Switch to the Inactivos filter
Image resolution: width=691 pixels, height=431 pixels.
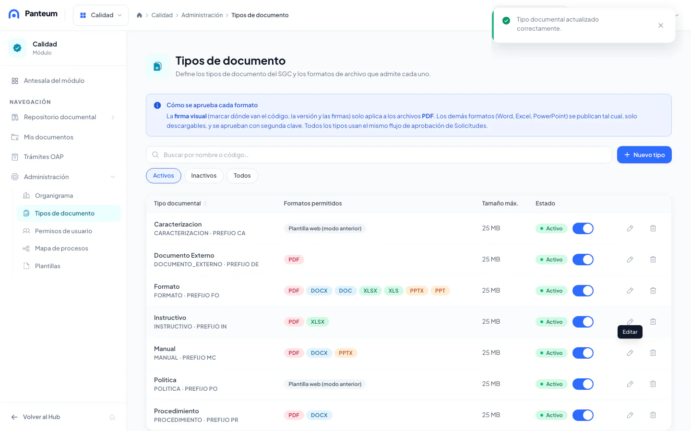[x=204, y=176]
